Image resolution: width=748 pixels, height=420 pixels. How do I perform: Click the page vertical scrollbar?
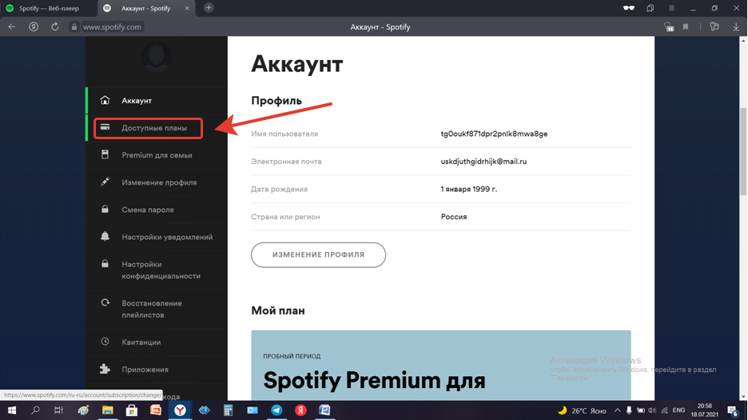click(x=743, y=152)
